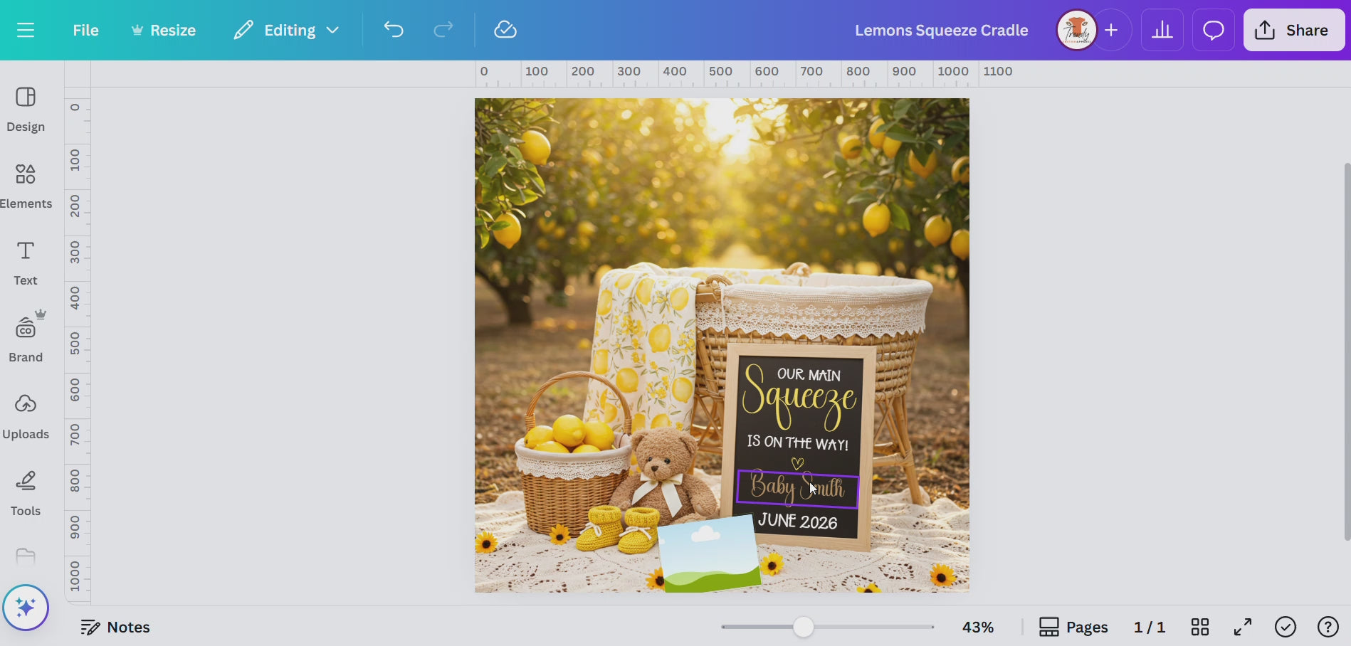
Task: Open the Uploads panel
Action: 26,416
